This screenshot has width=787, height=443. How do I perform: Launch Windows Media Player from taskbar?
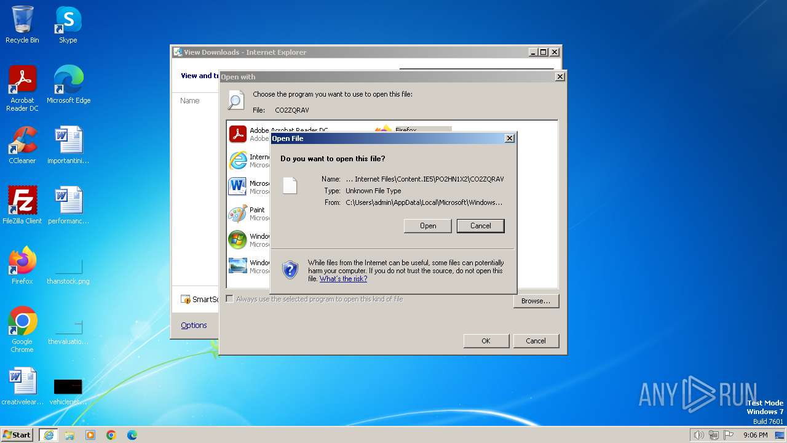pos(90,435)
